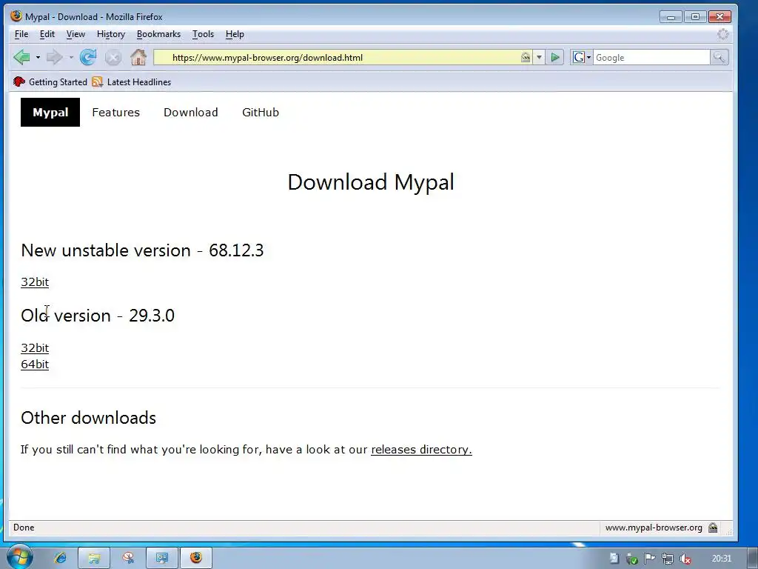758x569 pixels.
Task: Open the Windows Start button
Action: click(20, 557)
